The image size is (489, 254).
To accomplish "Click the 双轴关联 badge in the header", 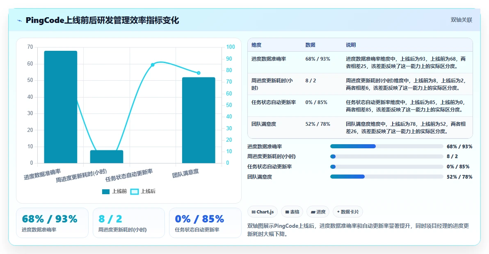I will tap(461, 20).
